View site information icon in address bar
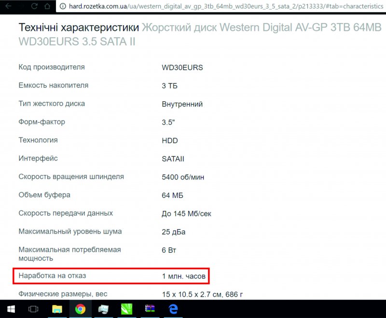 tap(63, 7)
